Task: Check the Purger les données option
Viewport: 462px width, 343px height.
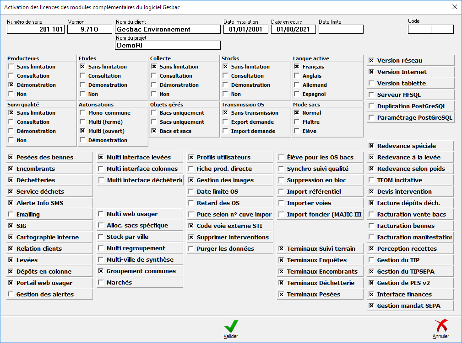Action: click(x=191, y=249)
